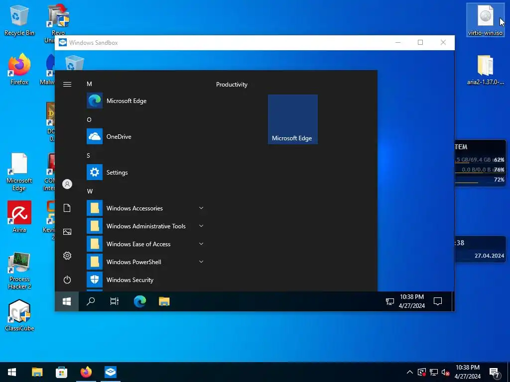
Task: Open host notifications with 7 badge
Action: pos(495,372)
